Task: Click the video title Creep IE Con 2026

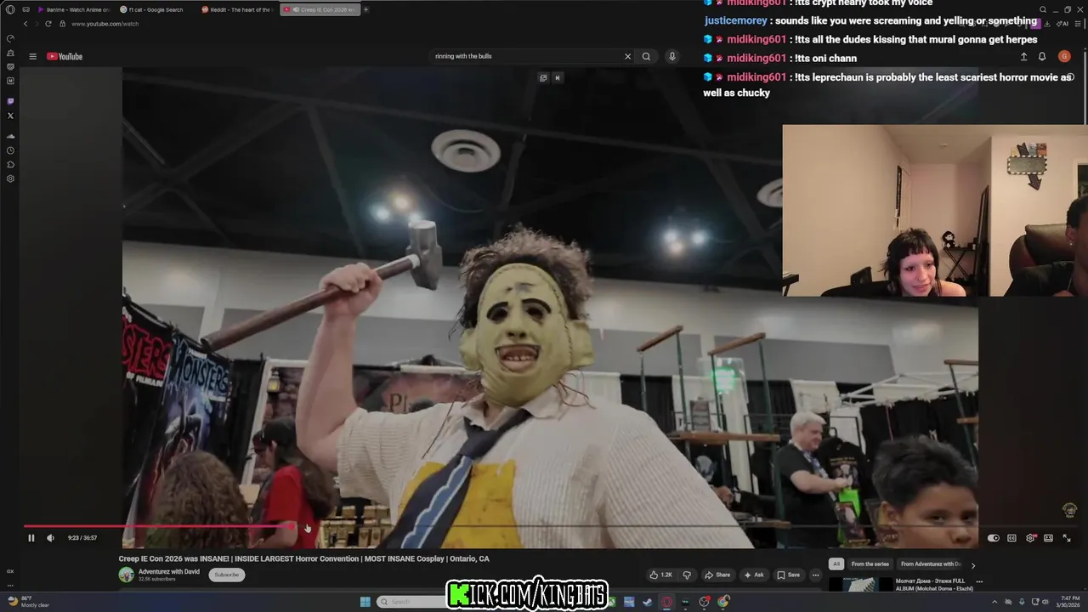Action: tap(303, 558)
